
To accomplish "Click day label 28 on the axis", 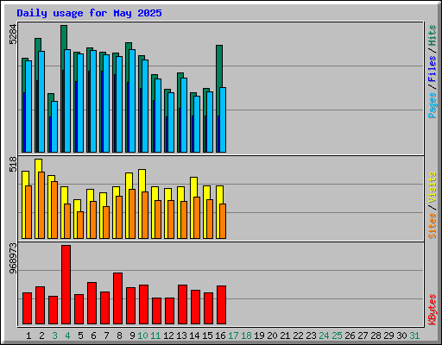I will click(x=376, y=336).
